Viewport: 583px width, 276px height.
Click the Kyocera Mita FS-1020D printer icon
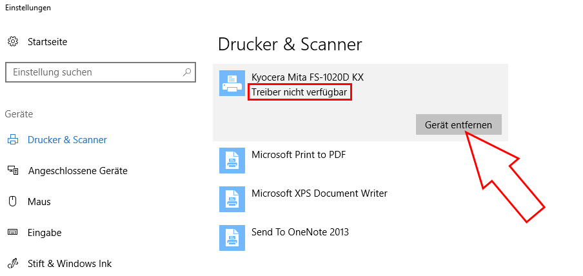coord(232,83)
